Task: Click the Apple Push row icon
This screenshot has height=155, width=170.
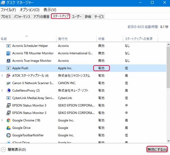Action: tap(8, 68)
